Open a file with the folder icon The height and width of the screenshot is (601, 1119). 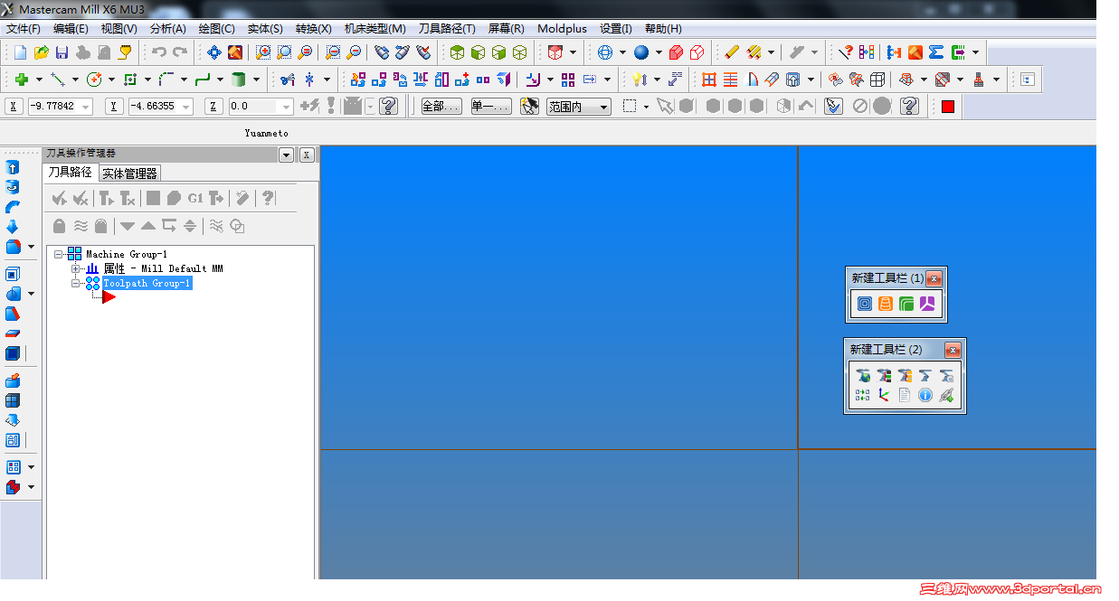click(x=41, y=52)
